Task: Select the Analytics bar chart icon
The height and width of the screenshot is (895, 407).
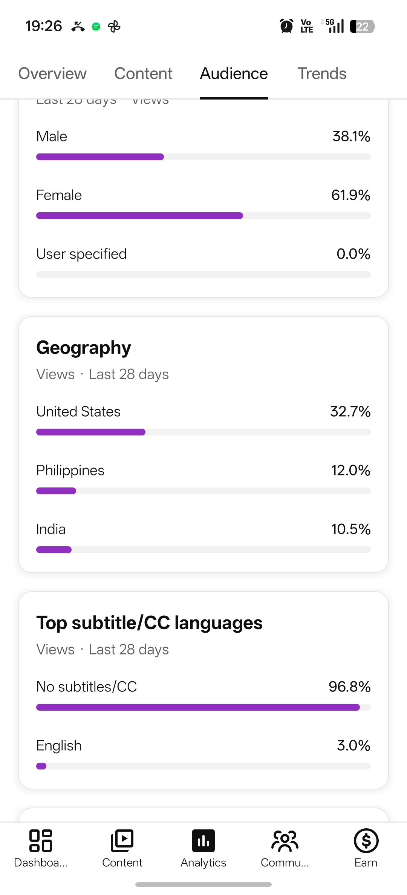Action: pyautogui.click(x=203, y=841)
